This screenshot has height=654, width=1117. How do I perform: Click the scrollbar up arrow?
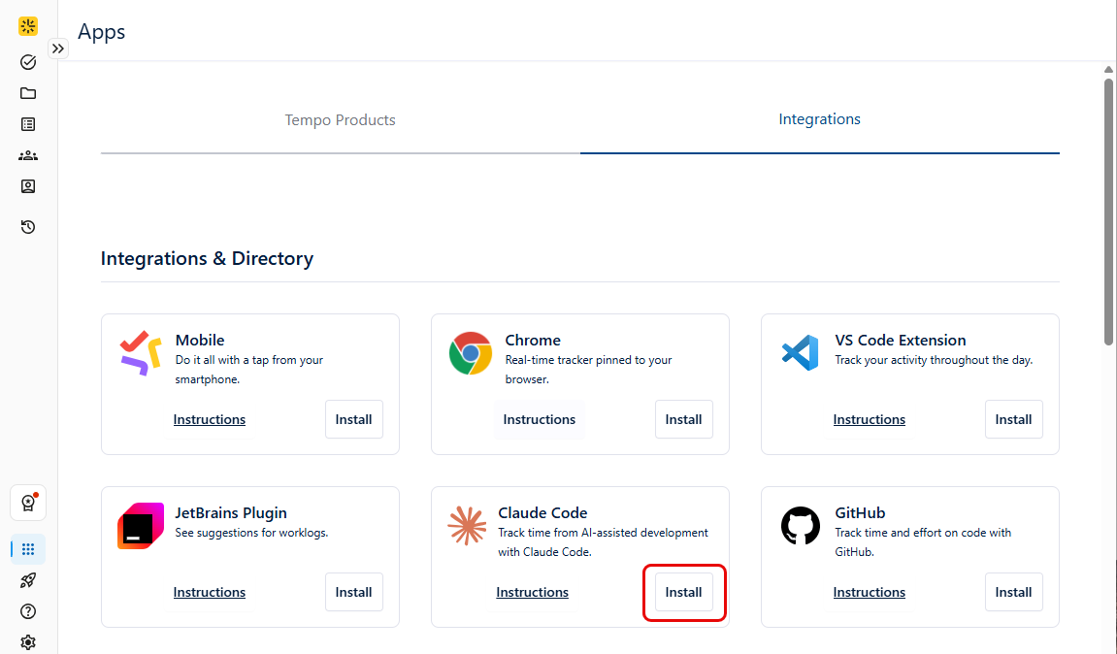click(x=1108, y=69)
